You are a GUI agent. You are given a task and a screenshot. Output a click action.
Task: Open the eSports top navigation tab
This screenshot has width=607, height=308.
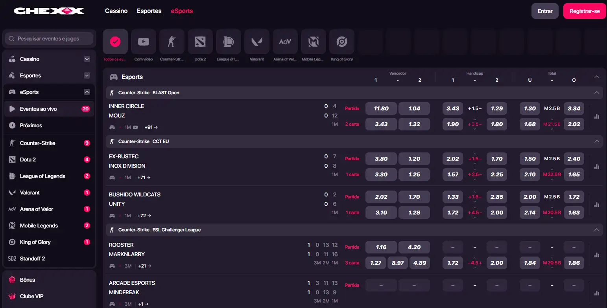[x=182, y=11]
